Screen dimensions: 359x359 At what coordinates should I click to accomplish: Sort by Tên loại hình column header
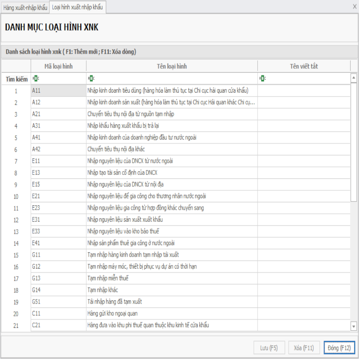coord(172,66)
